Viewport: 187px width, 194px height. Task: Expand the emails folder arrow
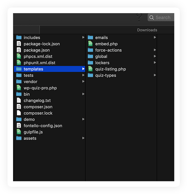coord(155,37)
